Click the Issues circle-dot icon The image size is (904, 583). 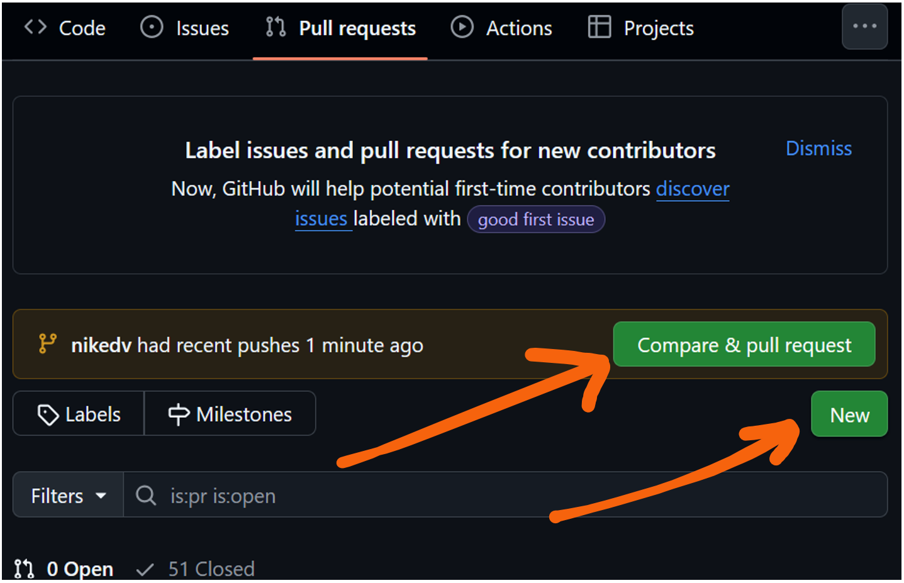click(x=152, y=27)
